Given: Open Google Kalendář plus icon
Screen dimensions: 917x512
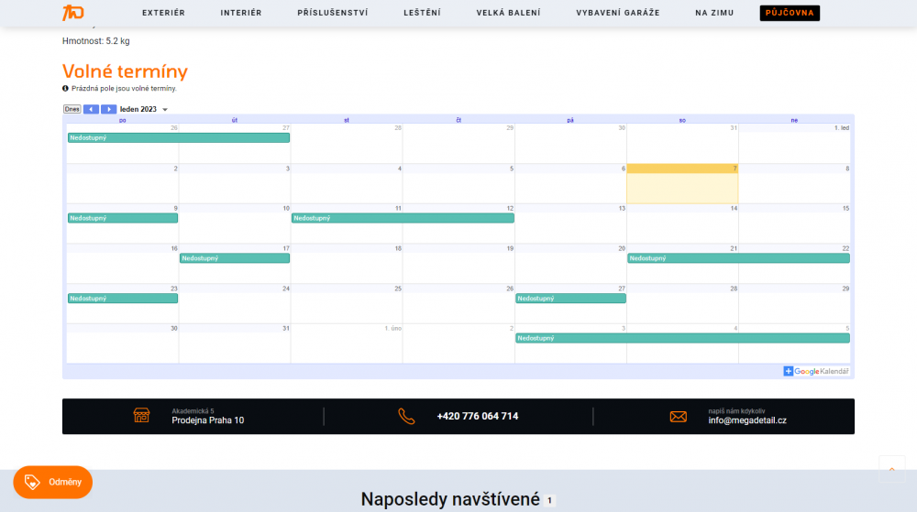Looking at the screenshot, I should 789,371.
